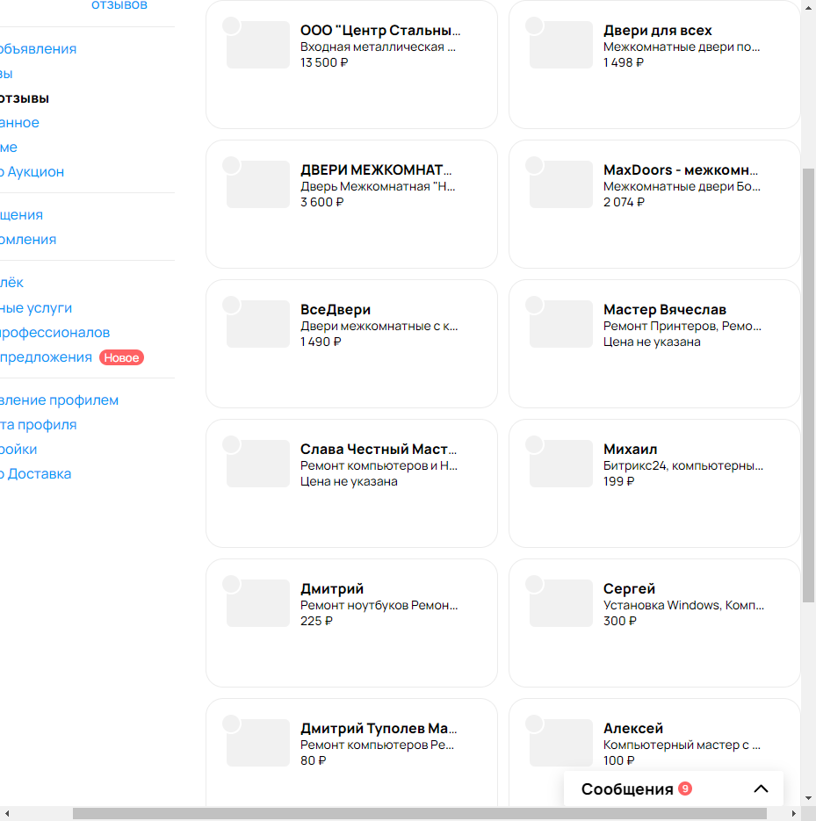The image size is (816, 821).
Task: Select the отзывы sidebar item
Action: pos(25,98)
